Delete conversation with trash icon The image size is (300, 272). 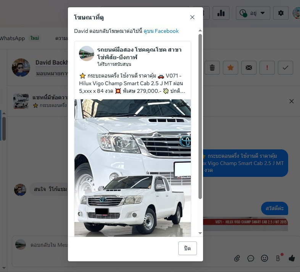point(212,68)
